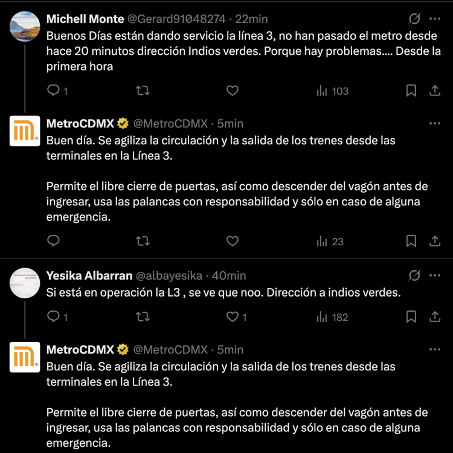Like the first MetroCDMX reply
453x453 pixels.
click(233, 241)
